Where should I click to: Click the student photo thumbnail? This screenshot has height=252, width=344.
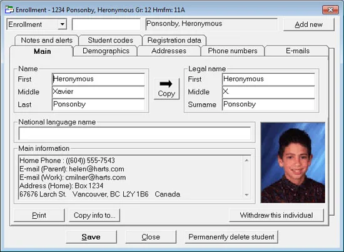pyautogui.click(x=293, y=163)
